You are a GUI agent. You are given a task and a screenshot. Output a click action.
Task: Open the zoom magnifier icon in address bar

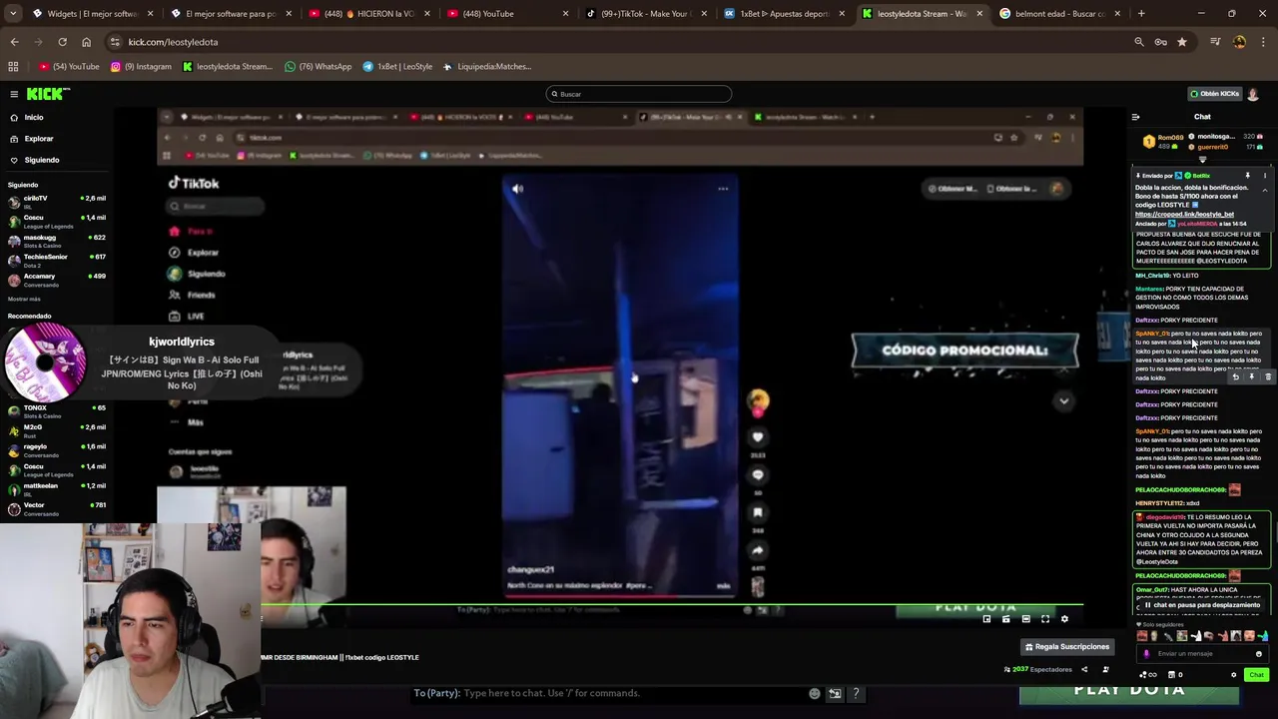click(1139, 42)
